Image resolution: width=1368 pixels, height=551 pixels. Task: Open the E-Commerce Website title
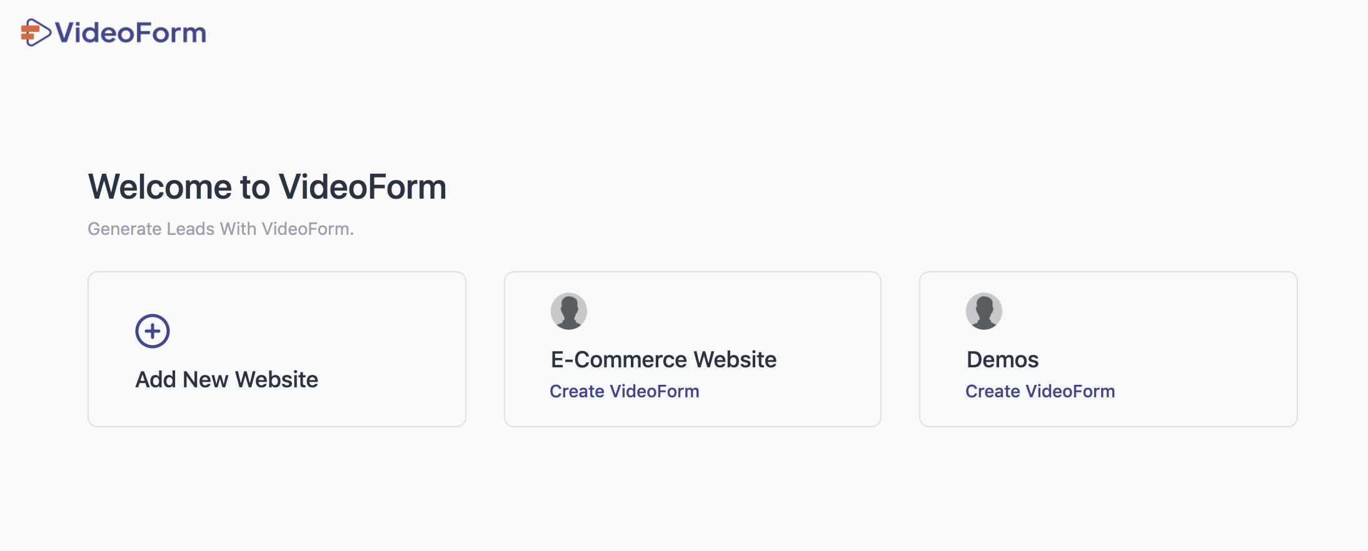click(663, 360)
